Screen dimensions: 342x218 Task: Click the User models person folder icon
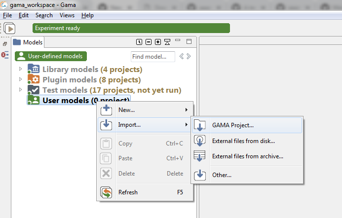34,100
